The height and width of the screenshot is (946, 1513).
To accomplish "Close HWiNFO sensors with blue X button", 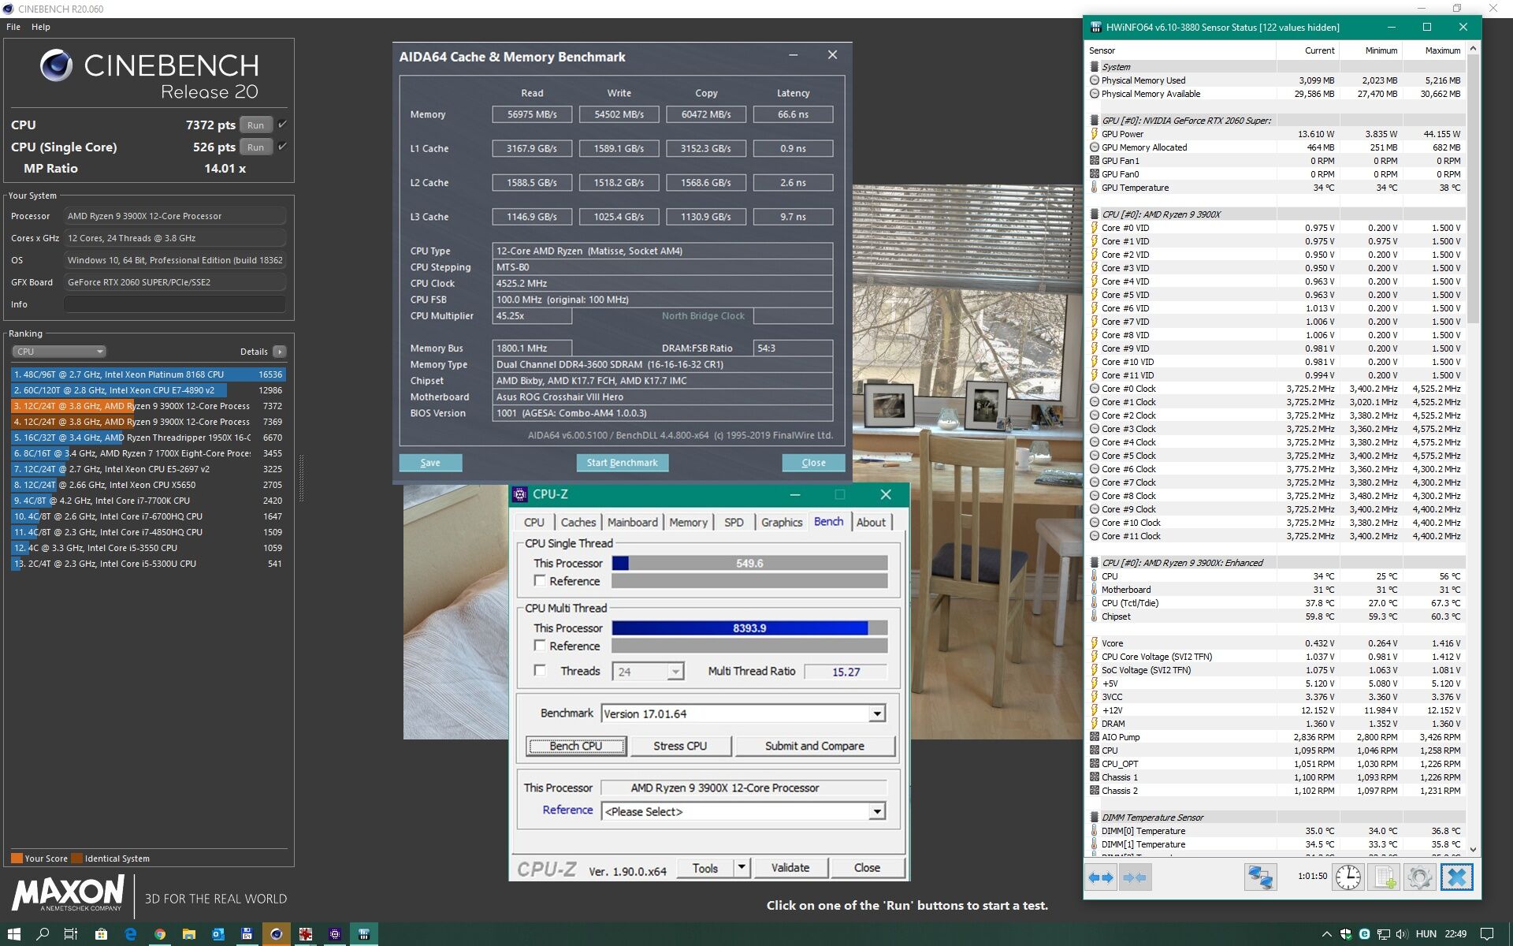I will (1456, 877).
